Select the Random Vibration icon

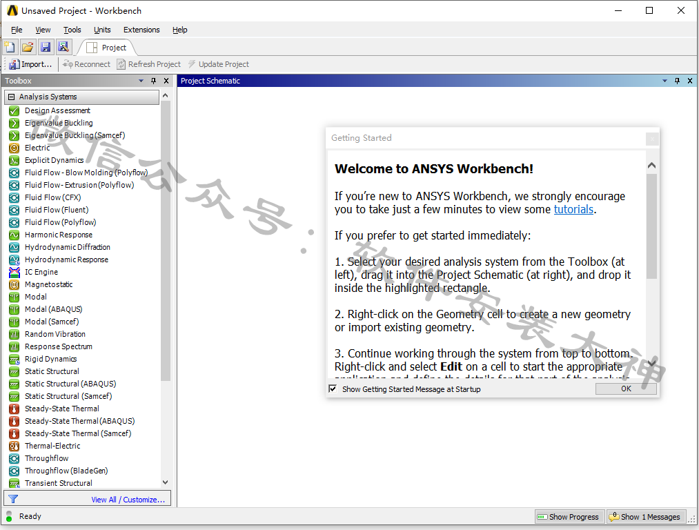coord(14,334)
